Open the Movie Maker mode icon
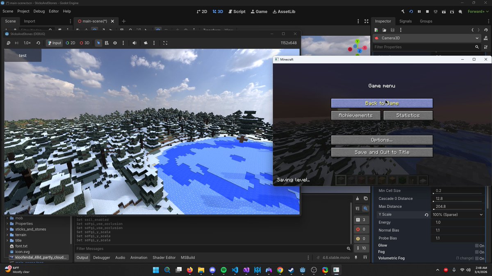The width and height of the screenshot is (492, 276). coord(460,11)
